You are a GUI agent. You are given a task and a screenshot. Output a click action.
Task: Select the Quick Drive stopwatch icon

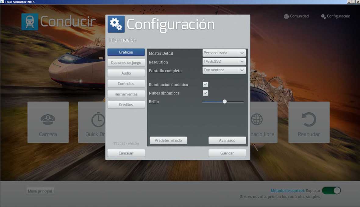98,120
